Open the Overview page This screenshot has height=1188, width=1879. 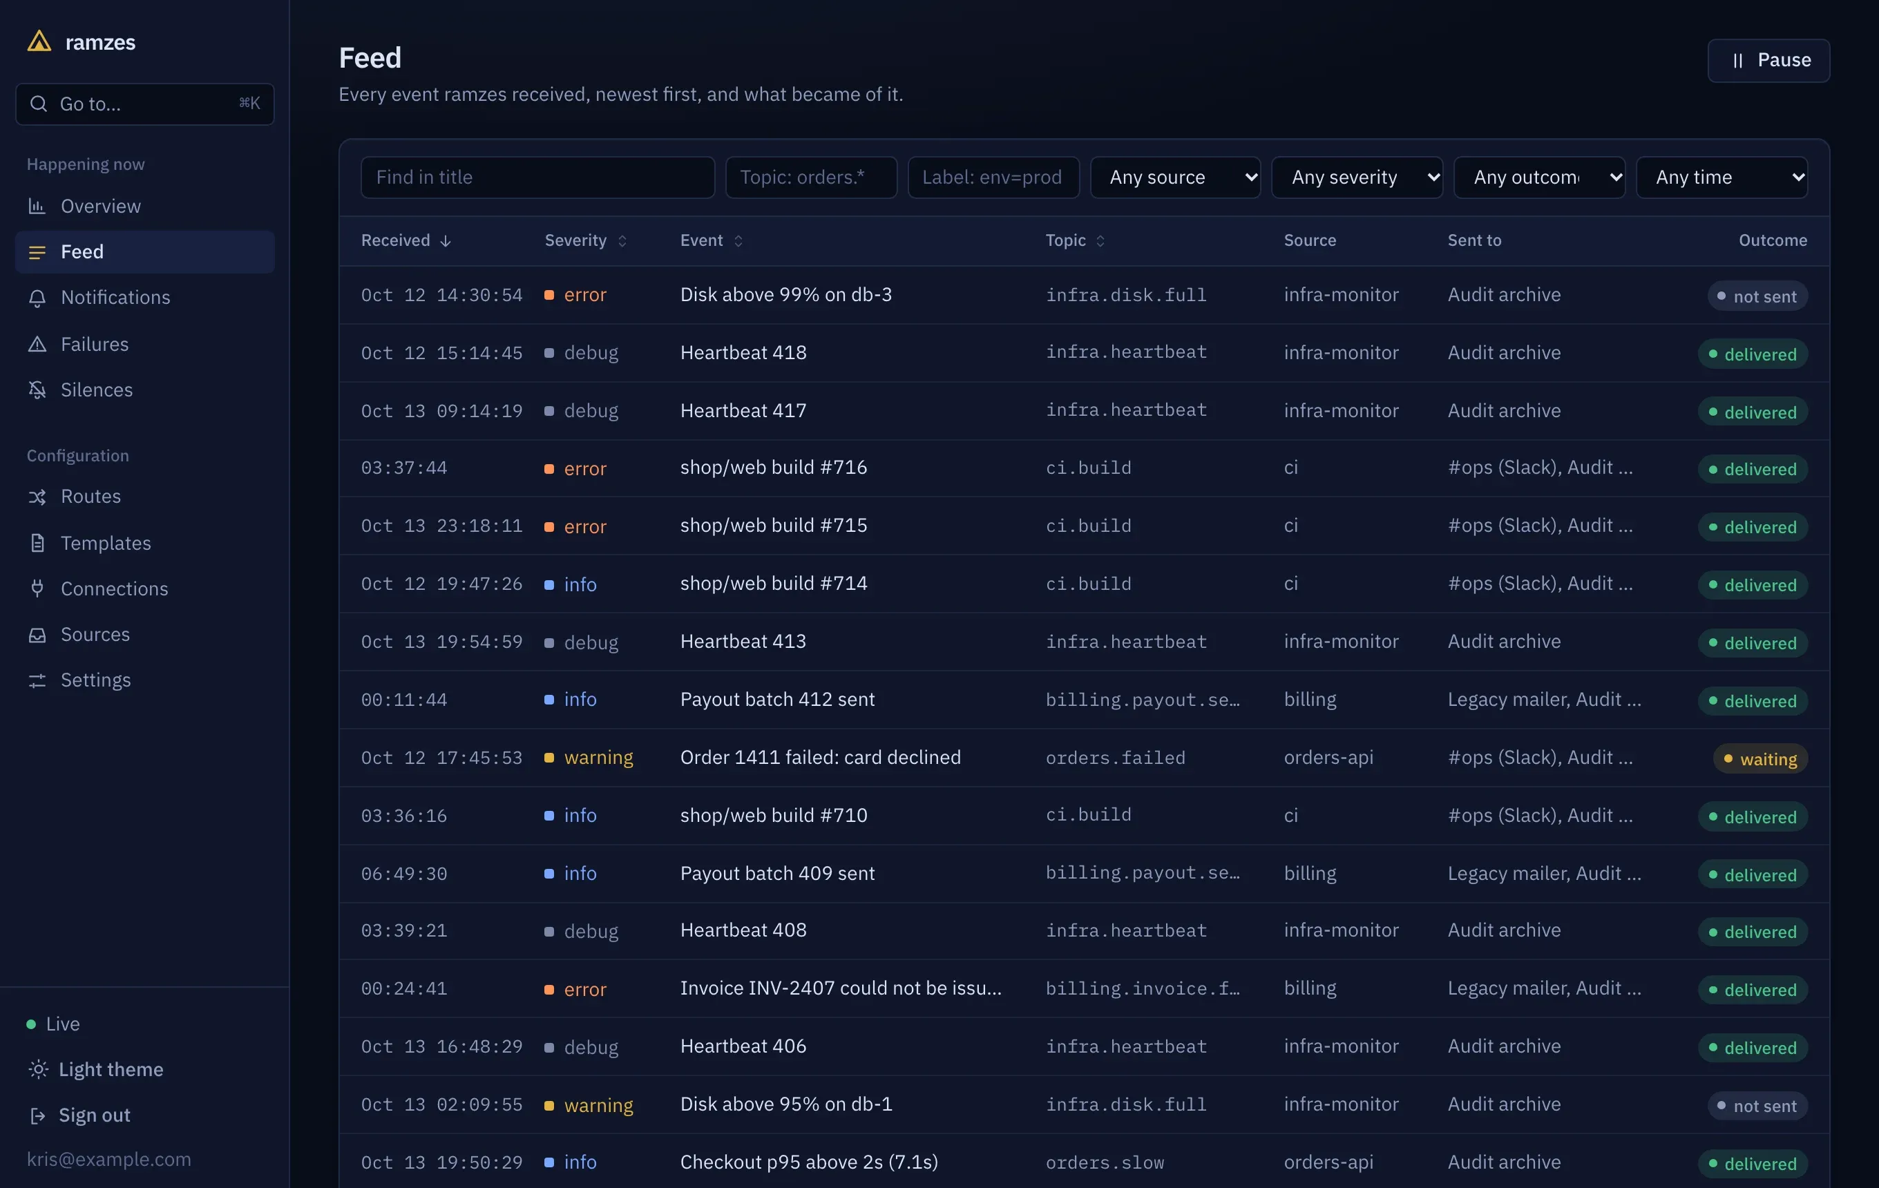point(145,206)
